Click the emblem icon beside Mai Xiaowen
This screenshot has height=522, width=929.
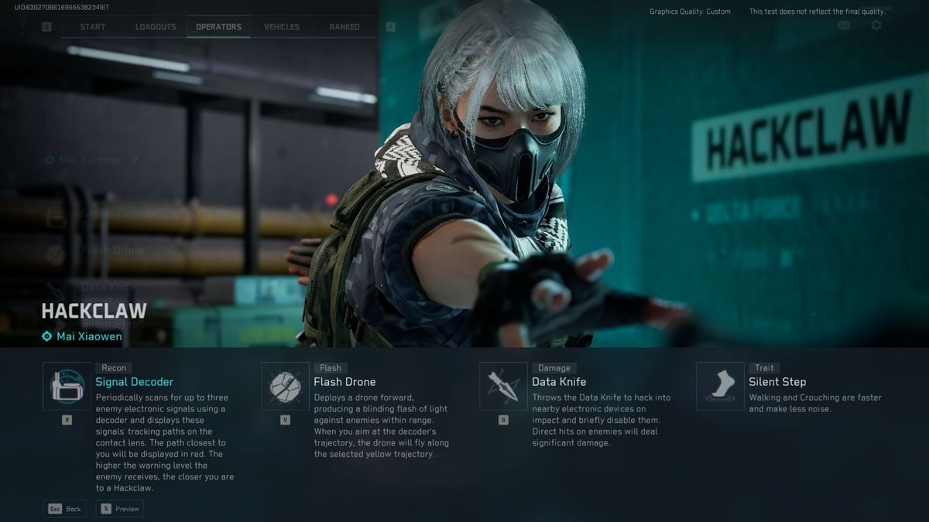[46, 336]
